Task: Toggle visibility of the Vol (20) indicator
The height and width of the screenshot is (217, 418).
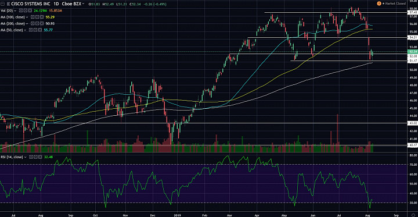Action: (x=21, y=10)
